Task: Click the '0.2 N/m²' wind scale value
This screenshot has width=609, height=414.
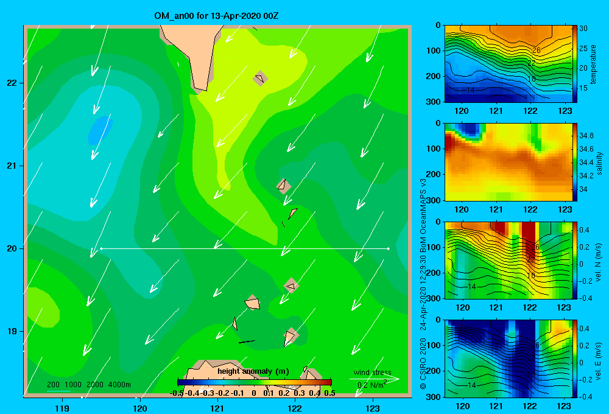Action: pyautogui.click(x=372, y=385)
